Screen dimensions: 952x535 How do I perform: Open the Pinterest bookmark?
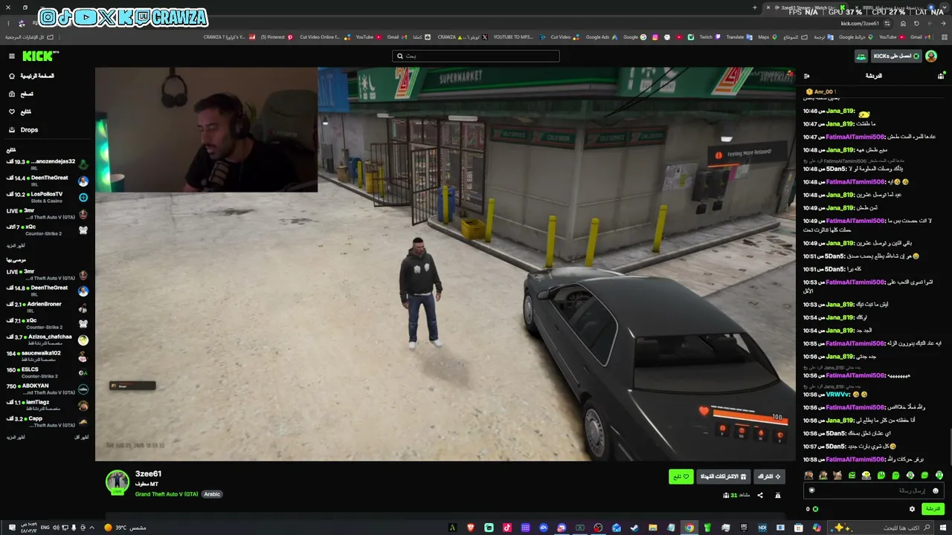click(276, 37)
